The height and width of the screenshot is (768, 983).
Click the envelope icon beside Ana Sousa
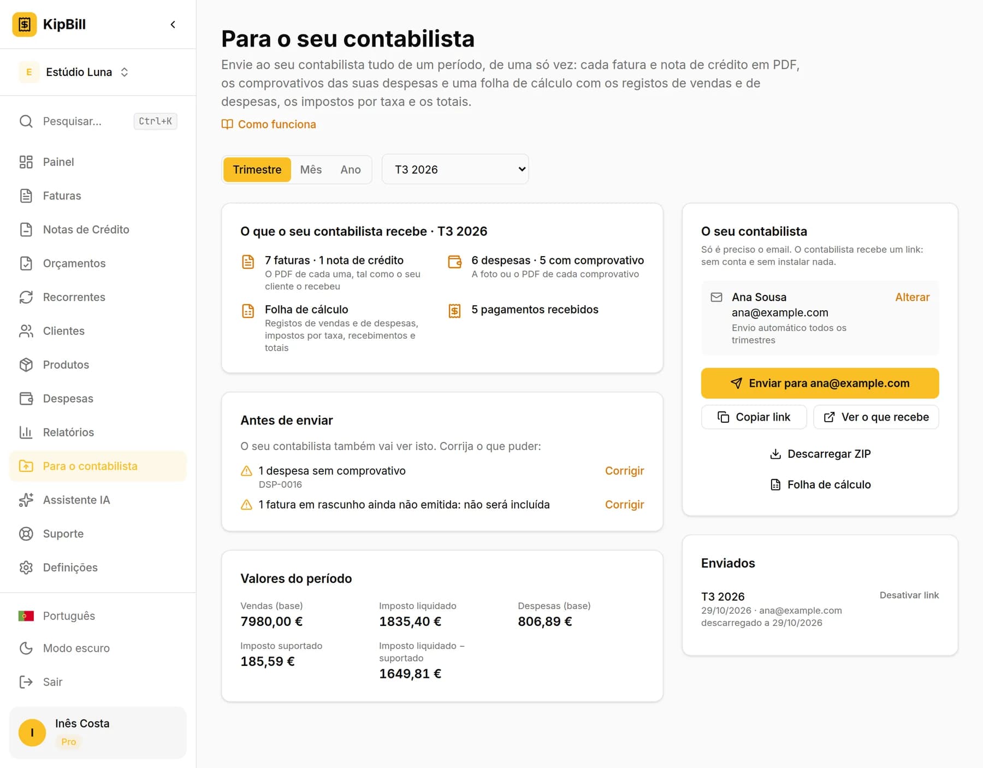click(716, 297)
